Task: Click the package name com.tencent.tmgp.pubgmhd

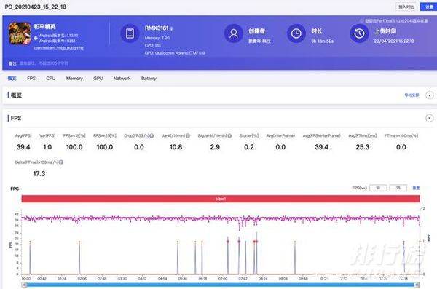Action: pos(58,48)
